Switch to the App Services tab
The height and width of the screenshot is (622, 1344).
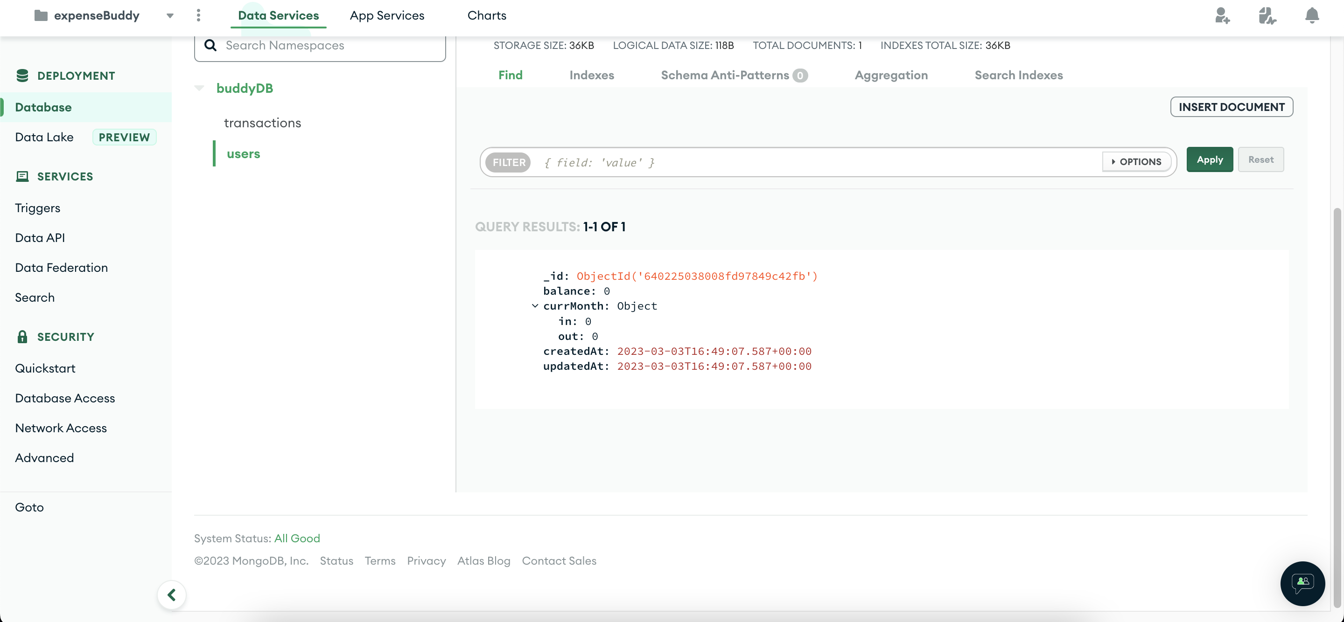click(x=386, y=15)
